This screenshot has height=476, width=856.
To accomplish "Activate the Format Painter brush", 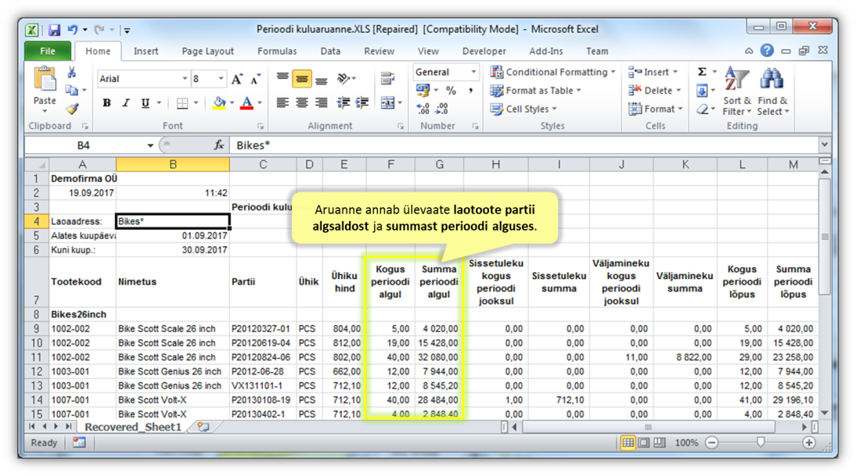I will [x=71, y=109].
